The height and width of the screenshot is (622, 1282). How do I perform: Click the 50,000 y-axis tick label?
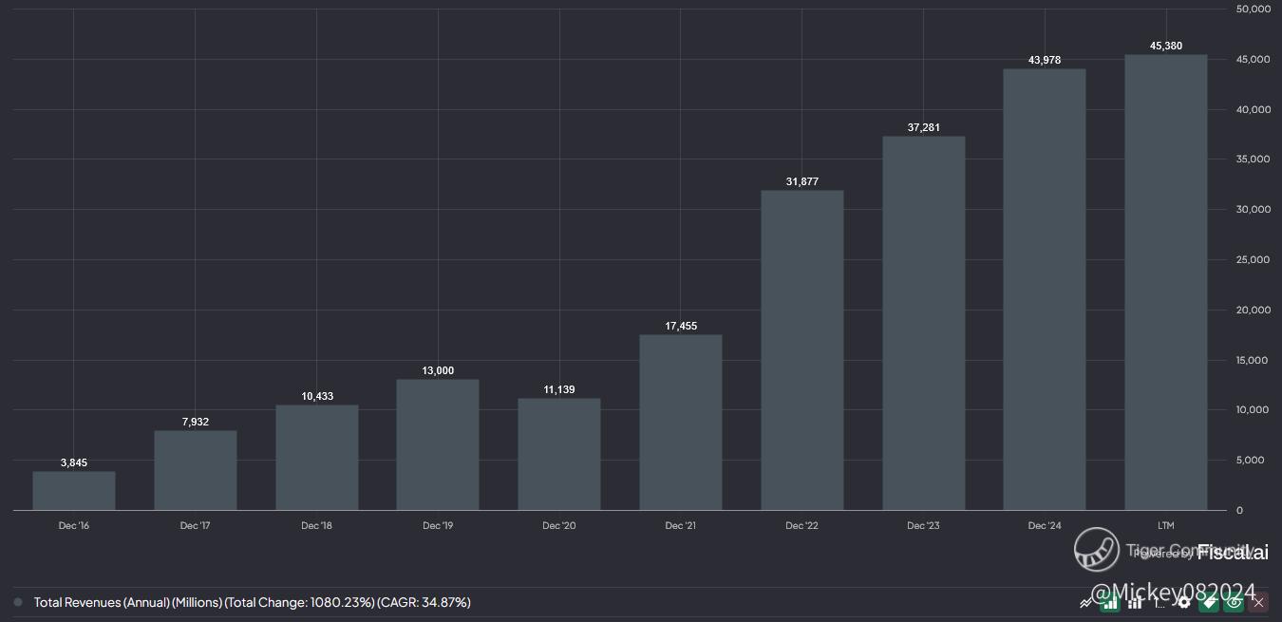click(1254, 9)
